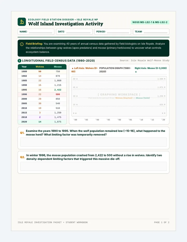Click moose value 540

click(x=58, y=103)
